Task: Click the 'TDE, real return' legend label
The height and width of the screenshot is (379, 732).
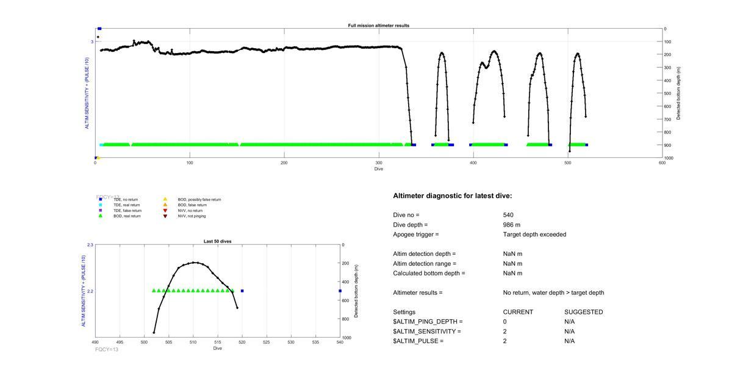Action: [127, 205]
